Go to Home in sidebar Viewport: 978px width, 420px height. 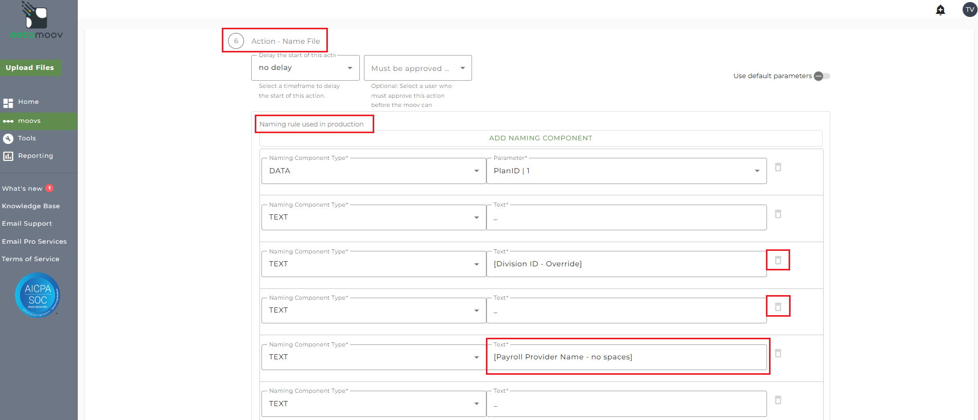[x=28, y=102]
